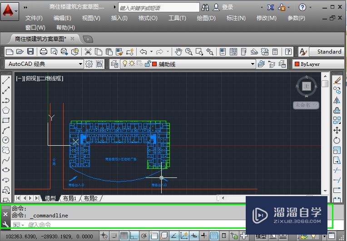Image resolution: width=347 pixels, height=241 pixels.
Task: Open the 文件(F) menu
Action: click(x=34, y=18)
